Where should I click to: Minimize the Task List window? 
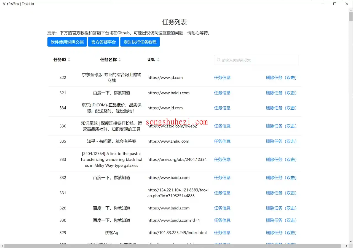(323, 4)
